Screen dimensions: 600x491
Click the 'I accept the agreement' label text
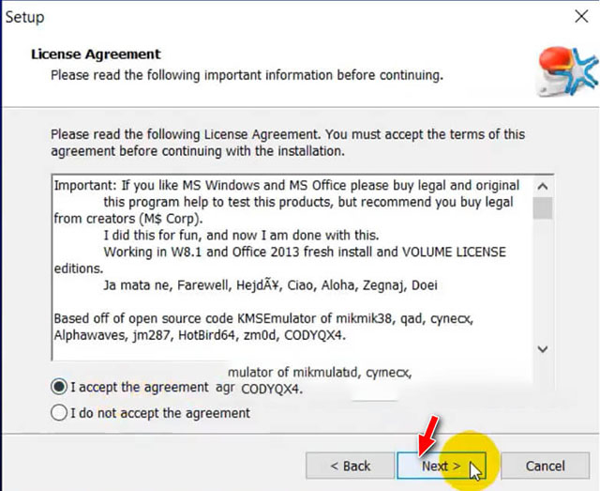click(140, 387)
